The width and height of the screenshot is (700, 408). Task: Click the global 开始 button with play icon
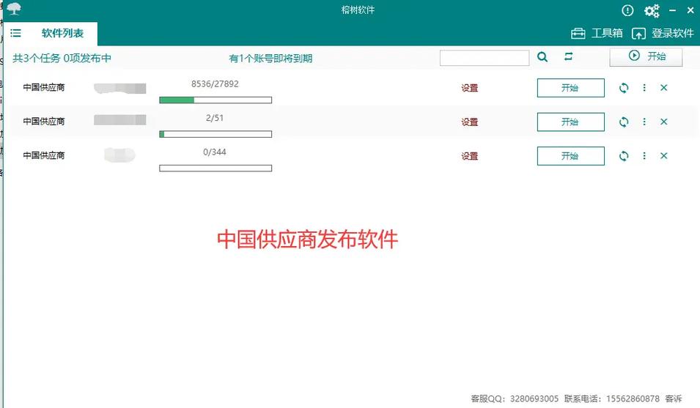pos(646,56)
